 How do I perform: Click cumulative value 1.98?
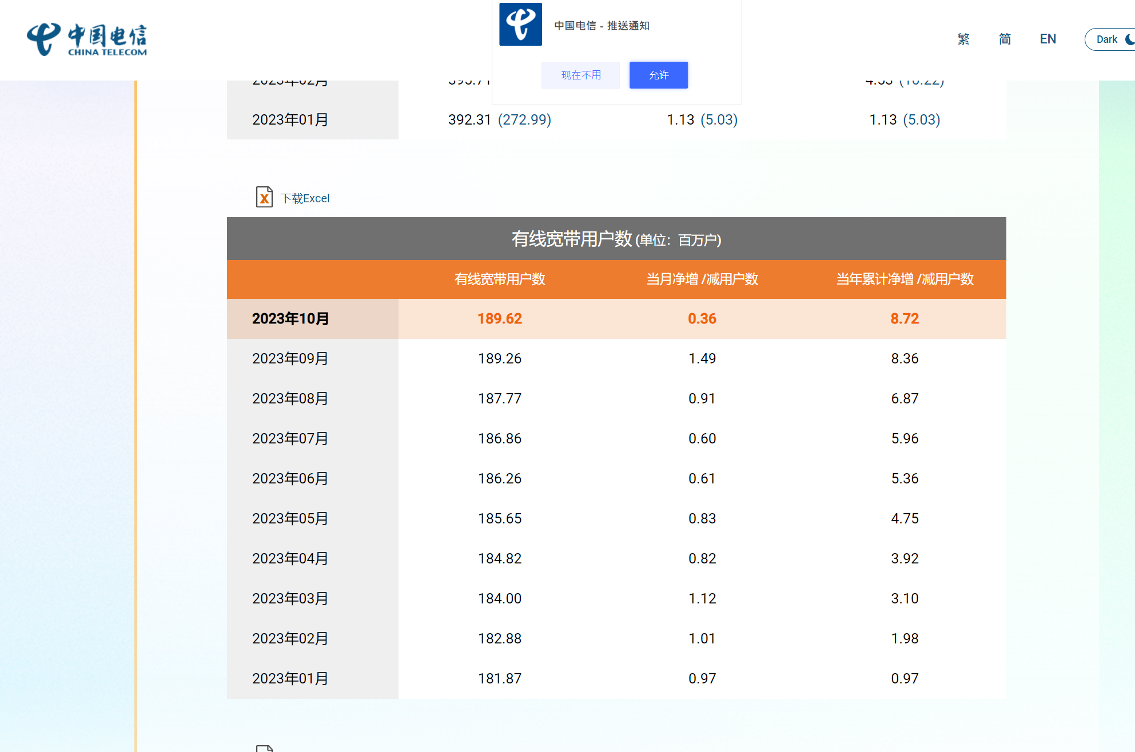coord(905,639)
